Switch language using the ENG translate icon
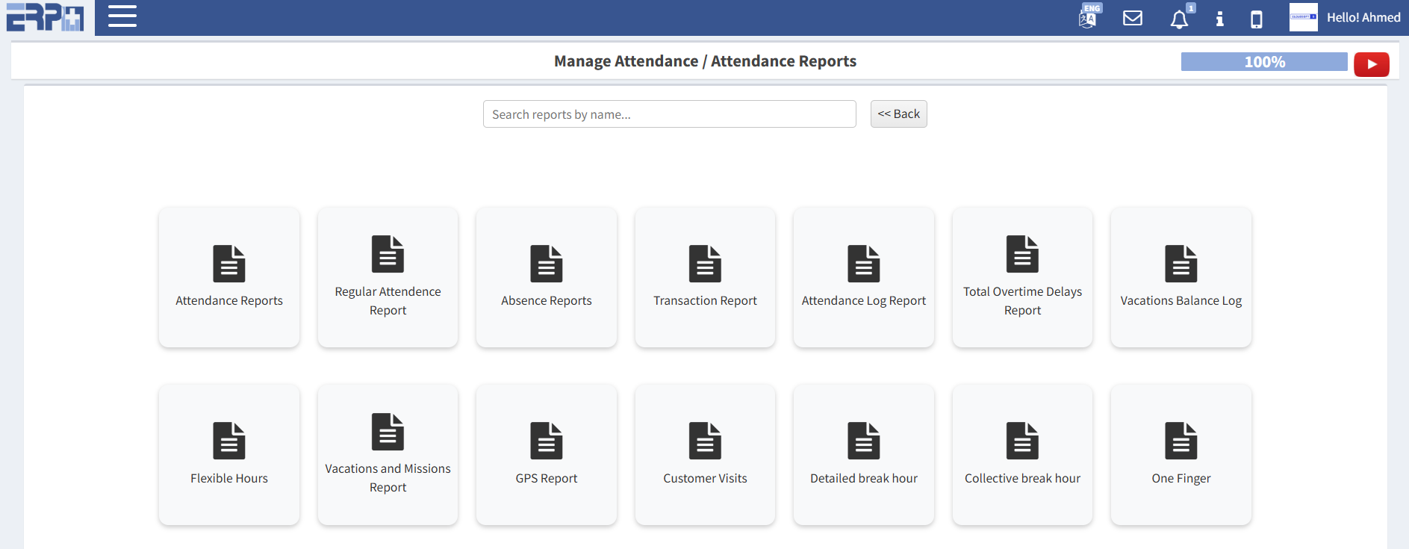This screenshot has height=549, width=1409. [1089, 17]
